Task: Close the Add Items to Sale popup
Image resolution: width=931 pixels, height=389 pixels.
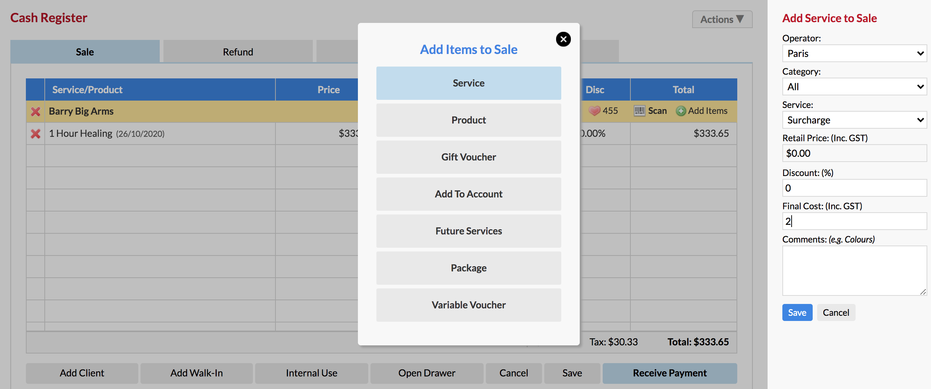Action: [563, 39]
